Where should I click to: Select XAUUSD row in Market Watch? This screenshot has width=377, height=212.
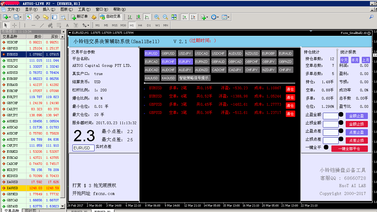[x=30, y=188]
